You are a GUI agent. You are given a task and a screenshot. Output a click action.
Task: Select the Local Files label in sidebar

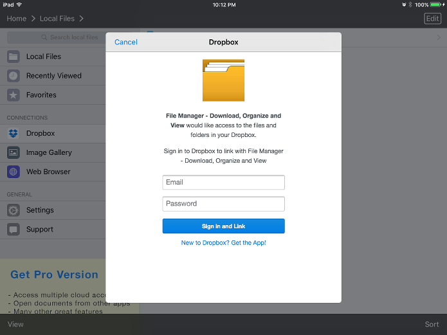pyautogui.click(x=44, y=57)
